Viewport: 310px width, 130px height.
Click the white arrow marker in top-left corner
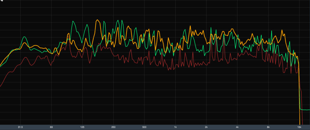[2, 2]
